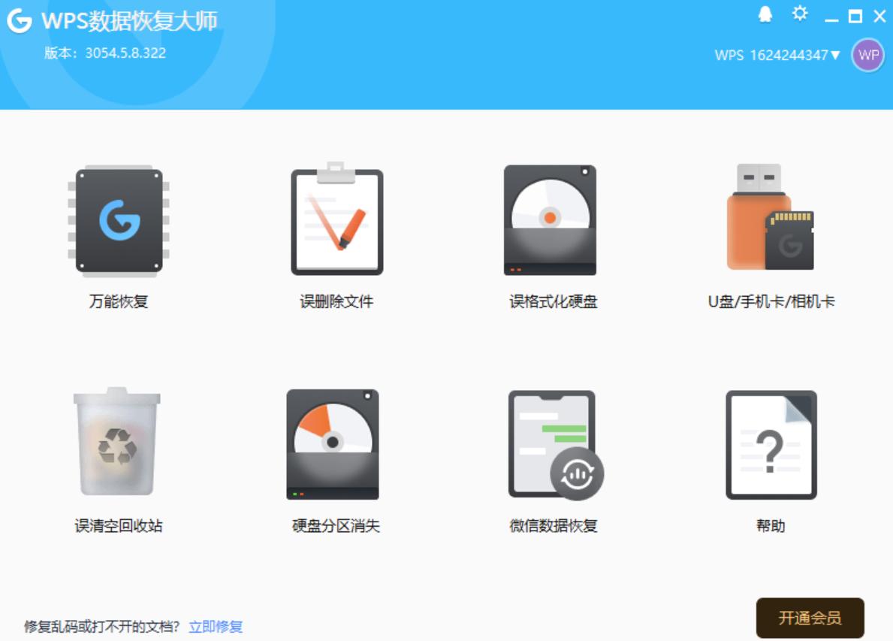Click the 帮助 text label
Screen dimensions: 893x641
771,525
